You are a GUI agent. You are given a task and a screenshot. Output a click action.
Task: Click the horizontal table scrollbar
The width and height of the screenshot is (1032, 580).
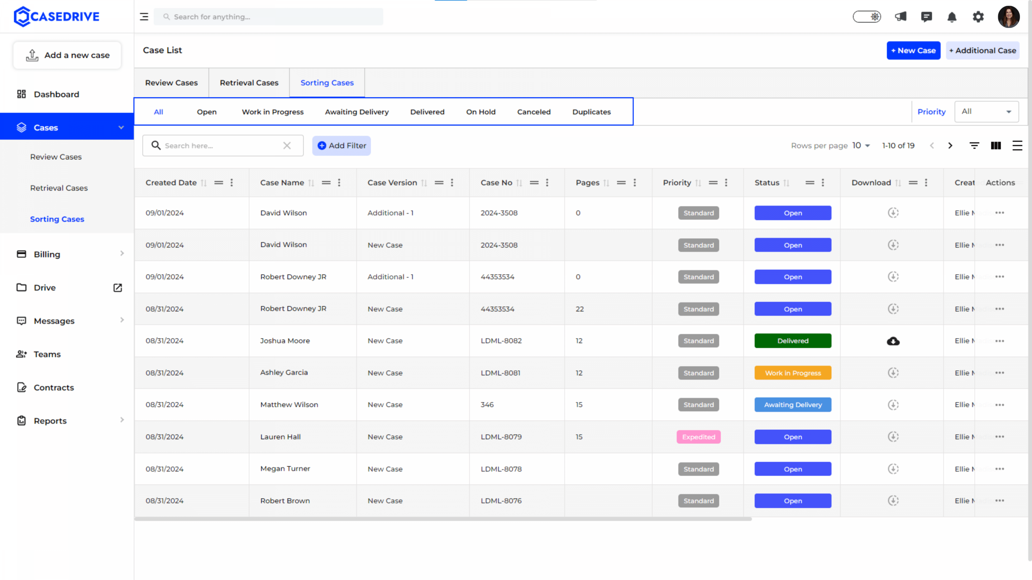443,519
